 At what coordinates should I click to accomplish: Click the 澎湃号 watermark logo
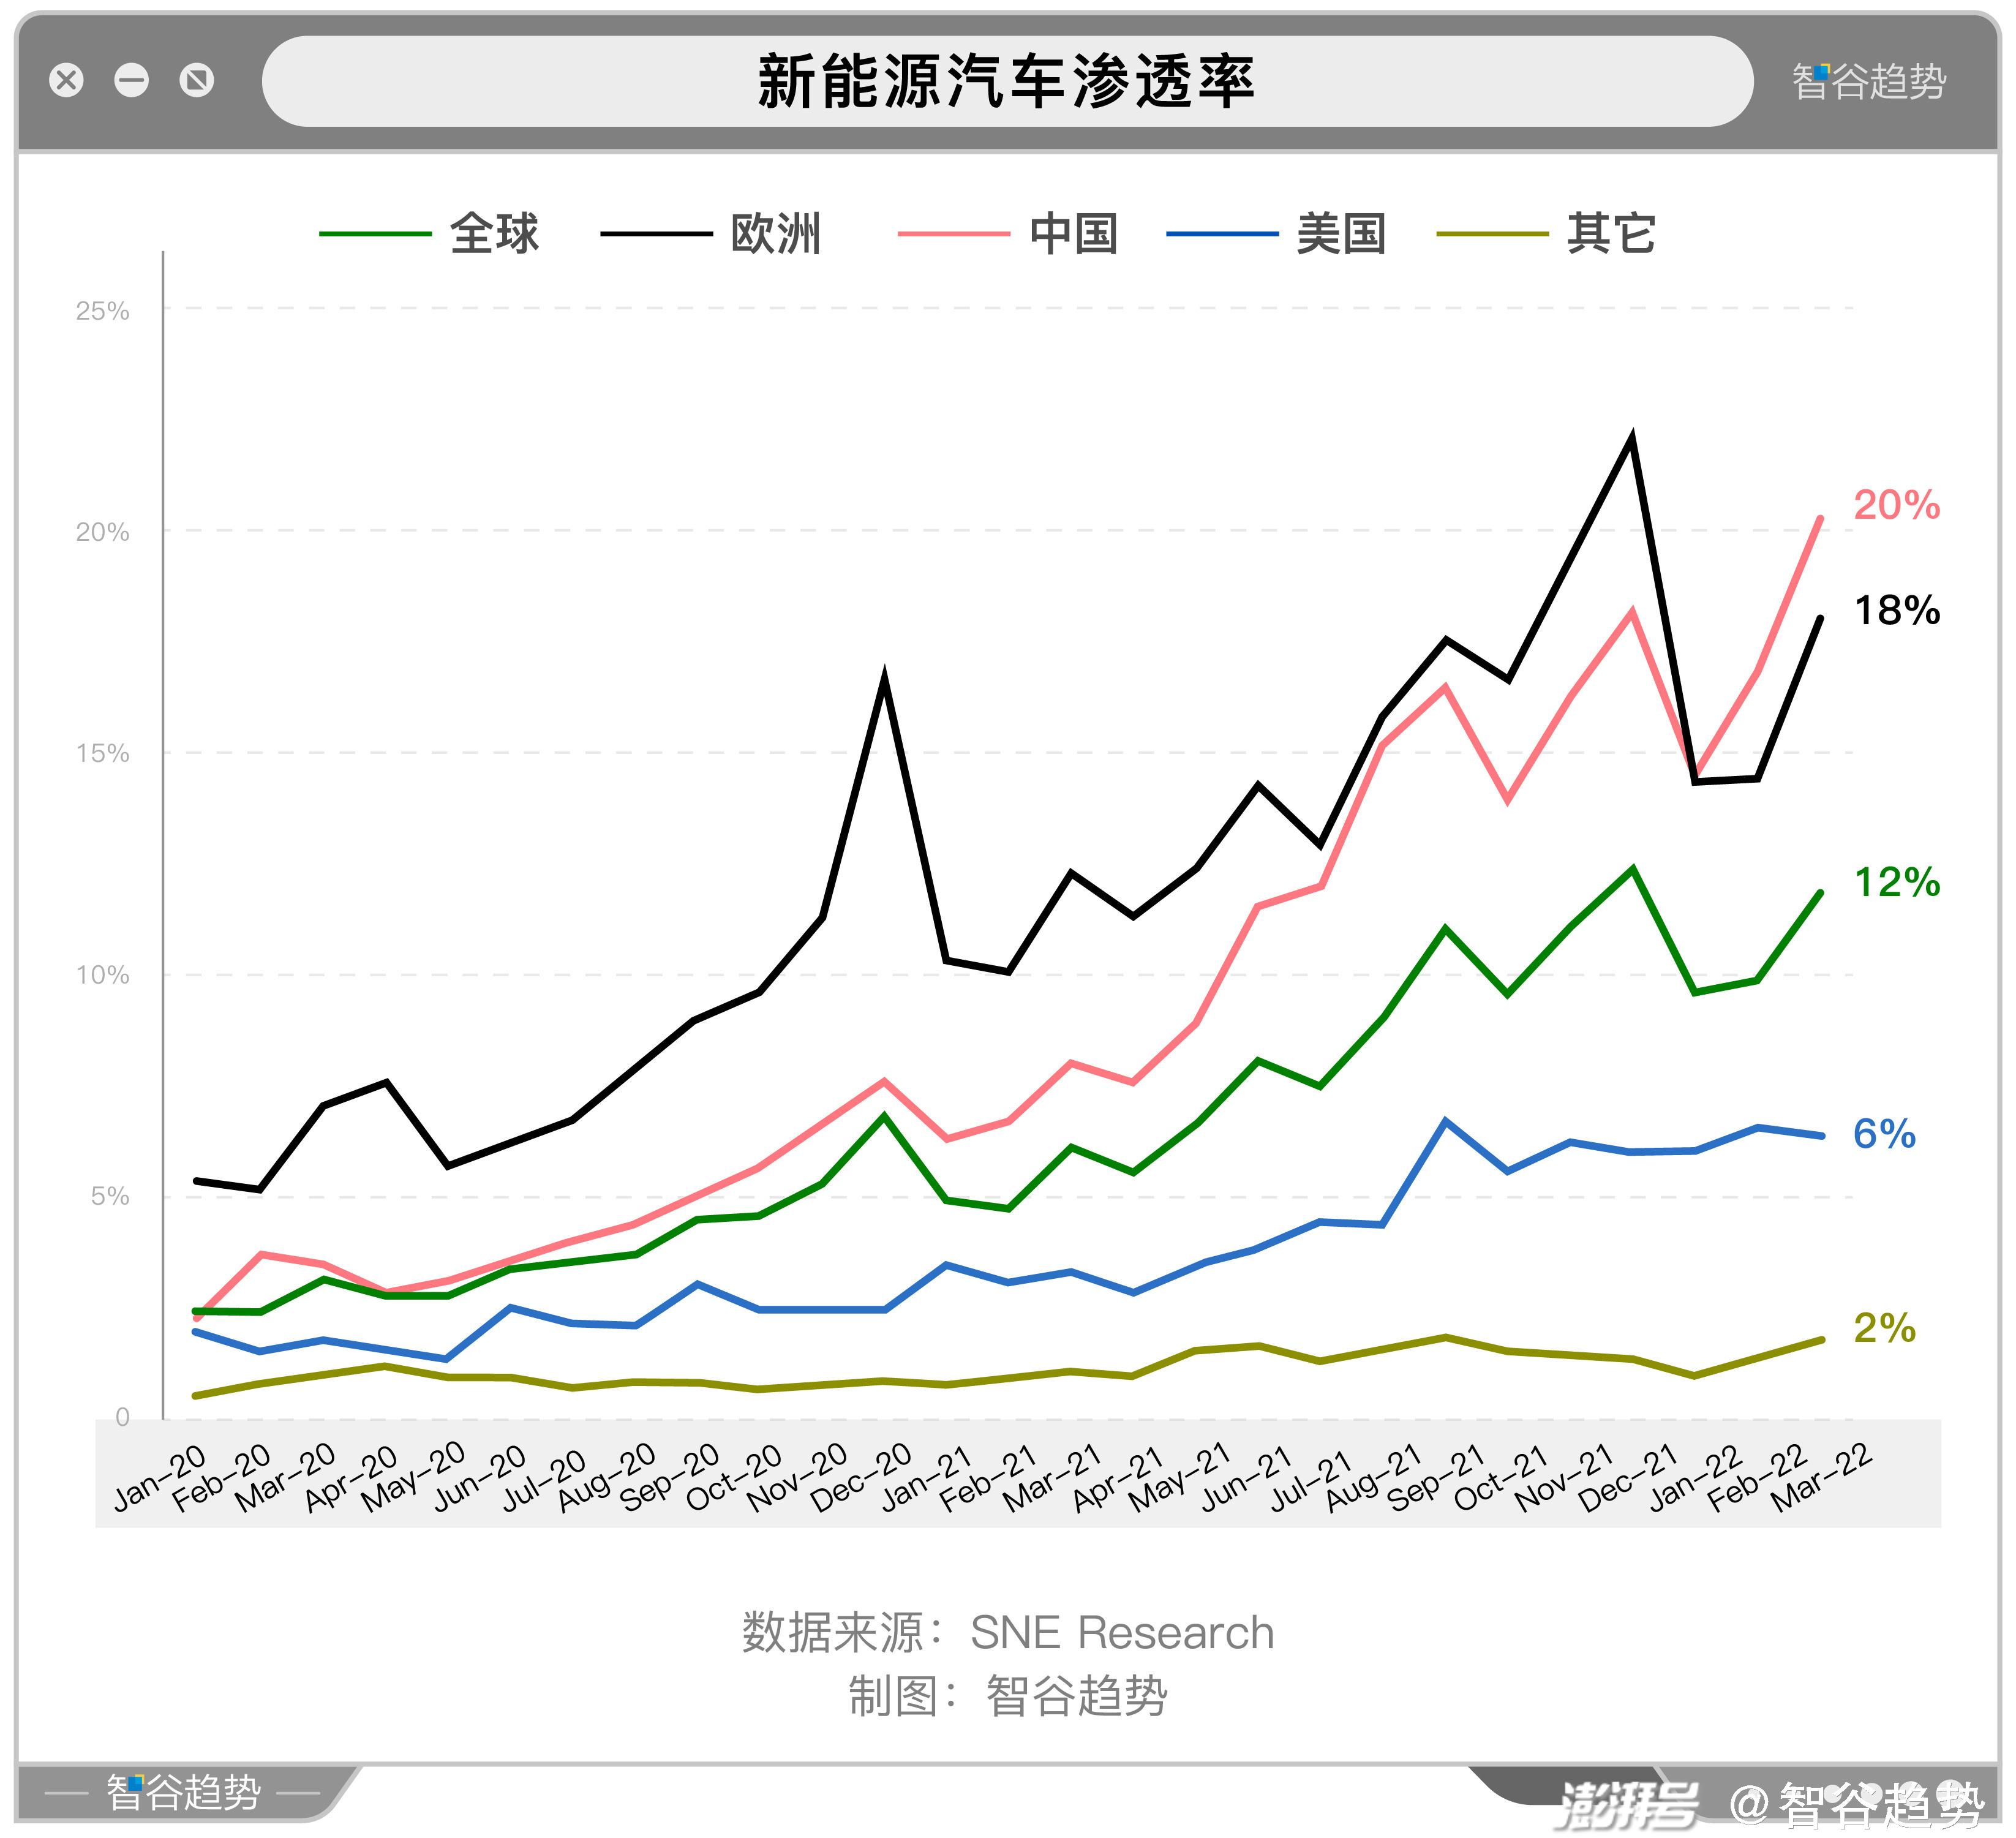[1628, 1805]
